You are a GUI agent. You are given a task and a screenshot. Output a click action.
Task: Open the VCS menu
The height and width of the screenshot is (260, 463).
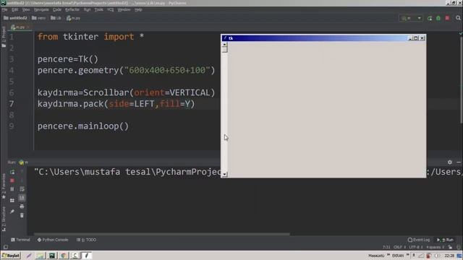click(111, 9)
